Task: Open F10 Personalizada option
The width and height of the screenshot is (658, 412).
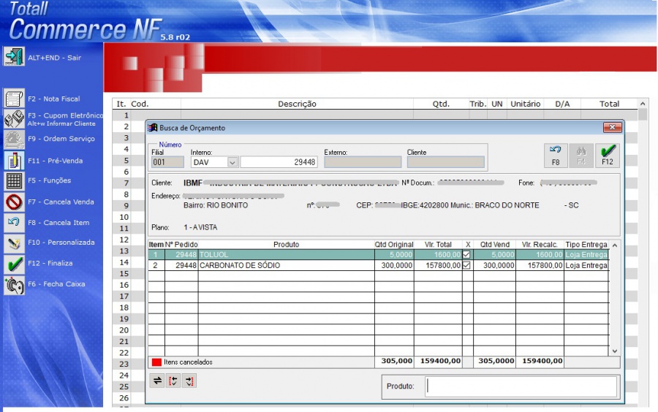Action: point(14,243)
